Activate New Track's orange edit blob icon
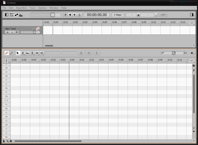This screenshot has width=198, height=145. (38, 28)
